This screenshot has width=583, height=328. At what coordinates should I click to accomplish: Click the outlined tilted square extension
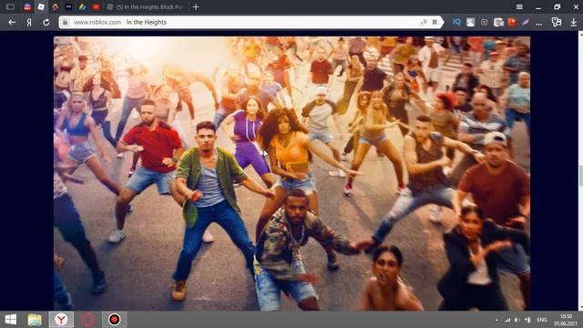(x=484, y=22)
